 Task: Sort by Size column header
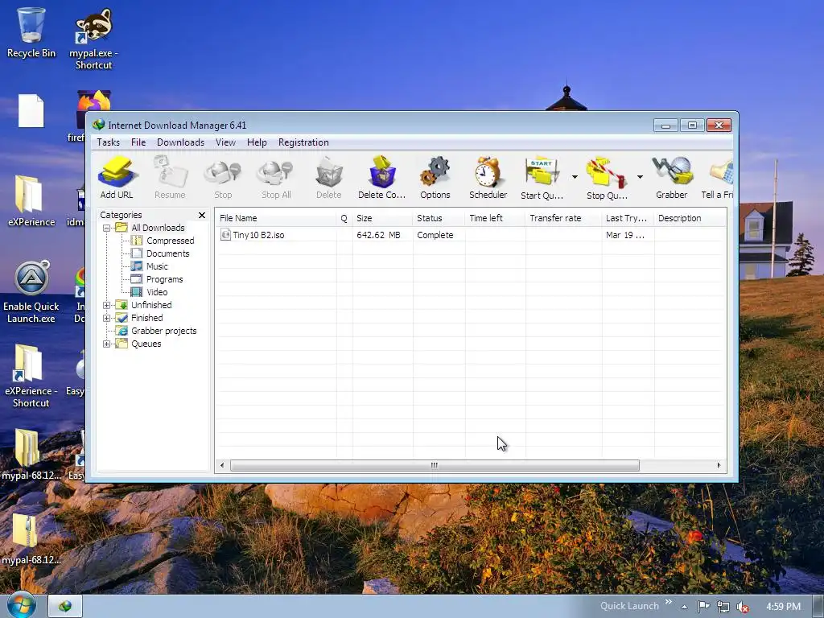pos(382,218)
